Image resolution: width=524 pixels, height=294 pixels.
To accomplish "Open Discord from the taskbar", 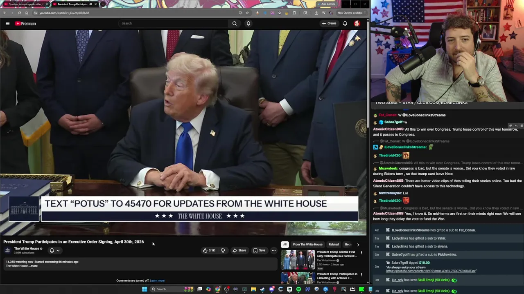I will [271, 289].
